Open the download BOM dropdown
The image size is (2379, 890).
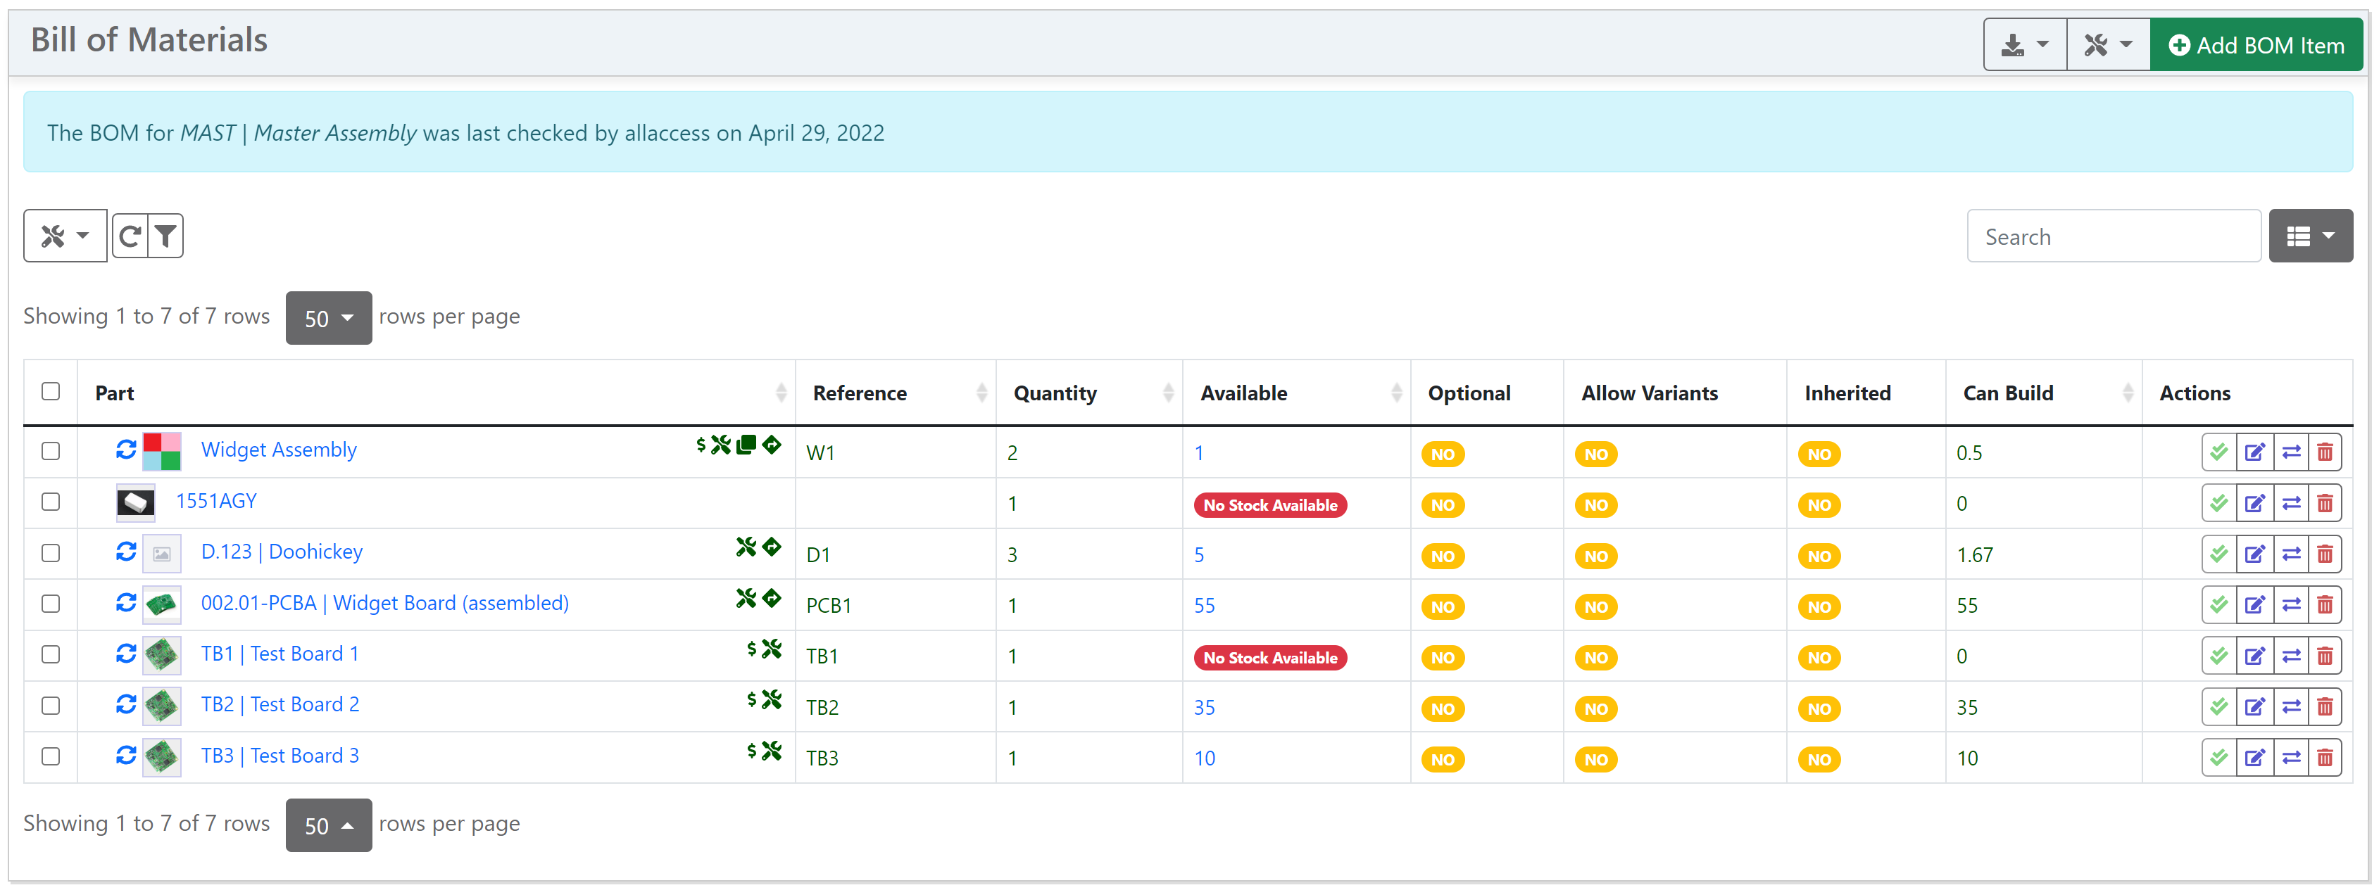click(x=2024, y=44)
